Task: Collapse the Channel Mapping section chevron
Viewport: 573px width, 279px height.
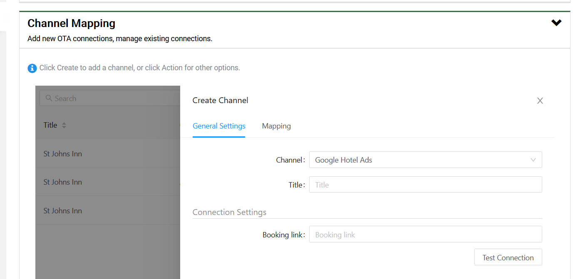Action: [556, 23]
